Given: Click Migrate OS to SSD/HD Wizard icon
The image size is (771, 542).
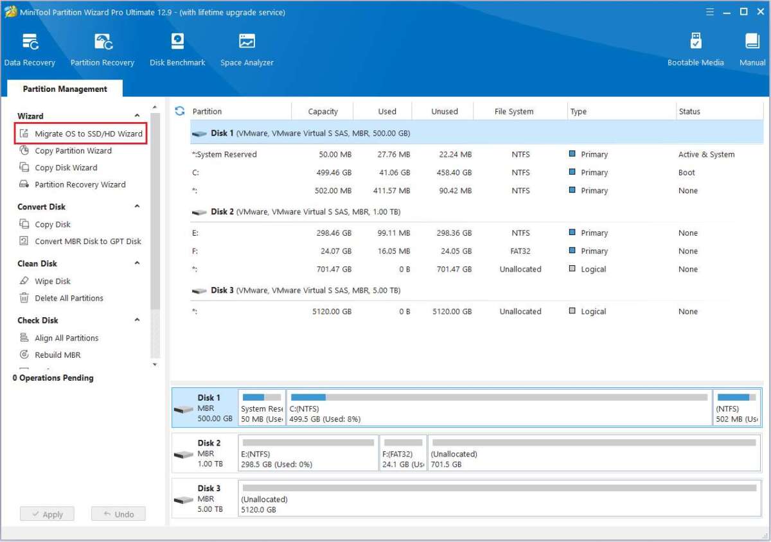Looking at the screenshot, I should [24, 134].
